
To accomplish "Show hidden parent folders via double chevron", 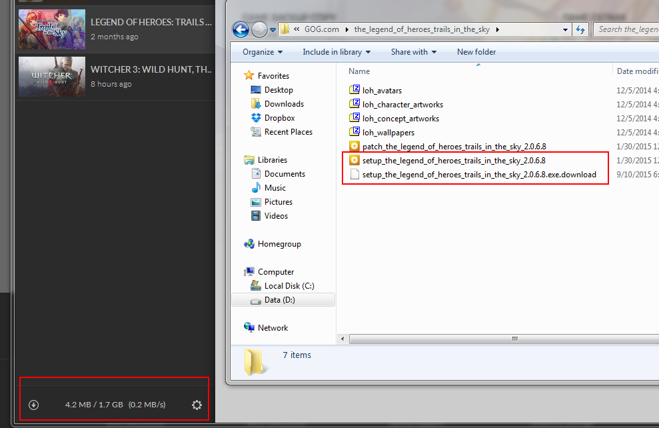I will 297,29.
